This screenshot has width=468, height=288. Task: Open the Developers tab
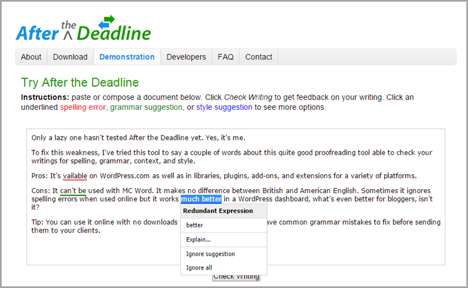click(186, 57)
